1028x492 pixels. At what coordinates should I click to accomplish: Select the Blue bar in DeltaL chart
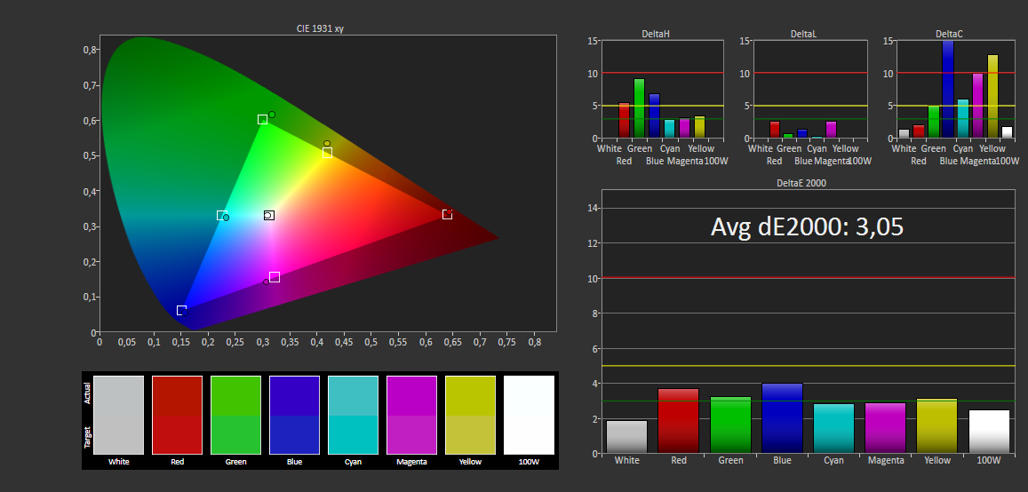[x=802, y=133]
